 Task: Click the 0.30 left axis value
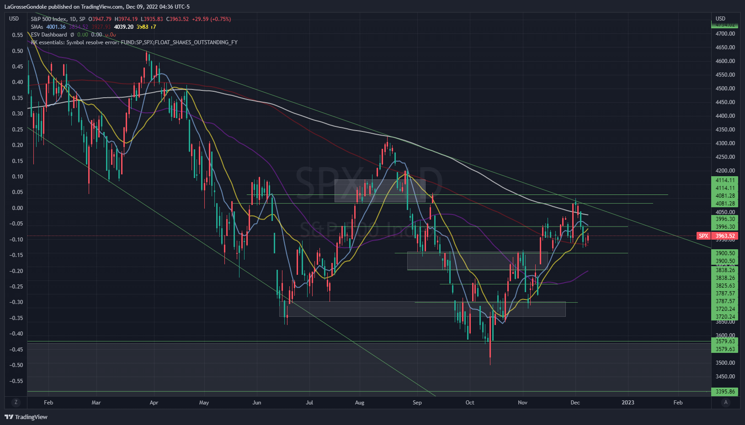[x=17, y=114]
